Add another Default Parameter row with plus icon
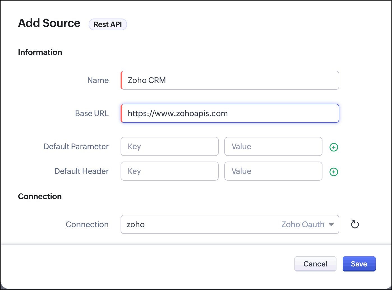 coord(334,147)
